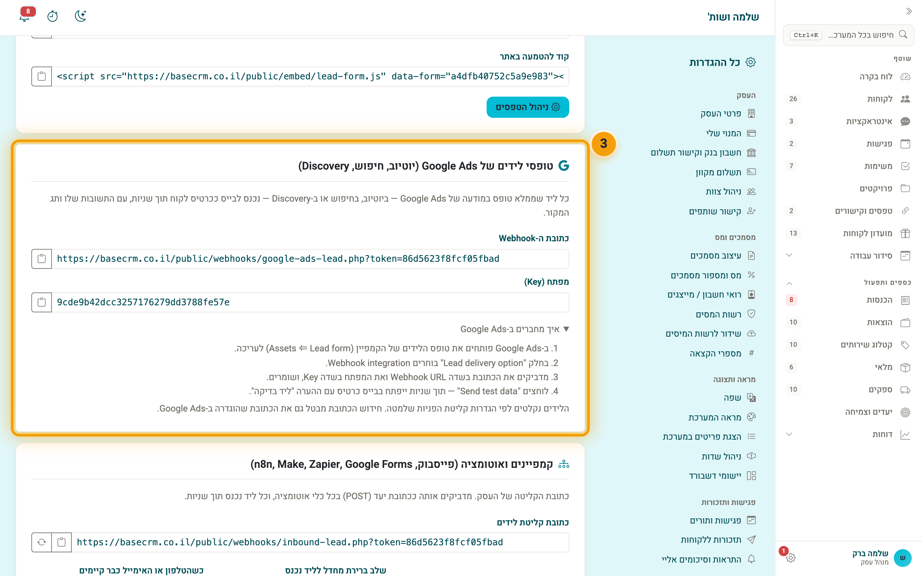Copy the inbound lead webhook address

tap(61, 542)
